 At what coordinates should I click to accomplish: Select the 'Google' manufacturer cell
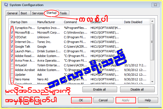coord(42,47)
